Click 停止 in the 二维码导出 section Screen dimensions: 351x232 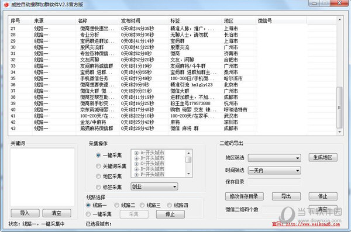[x=323, y=196]
